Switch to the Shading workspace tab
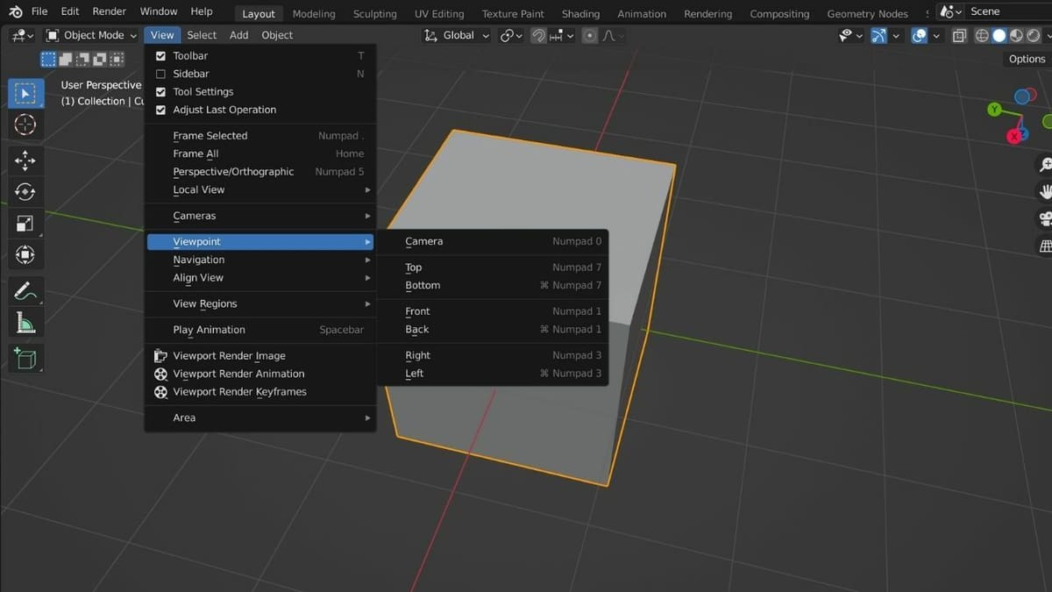 pos(580,14)
